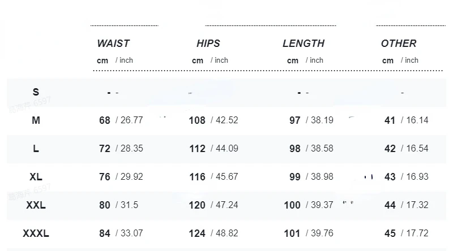Select the L size row label
Screen dimensions: 453x251
[x=36, y=149]
